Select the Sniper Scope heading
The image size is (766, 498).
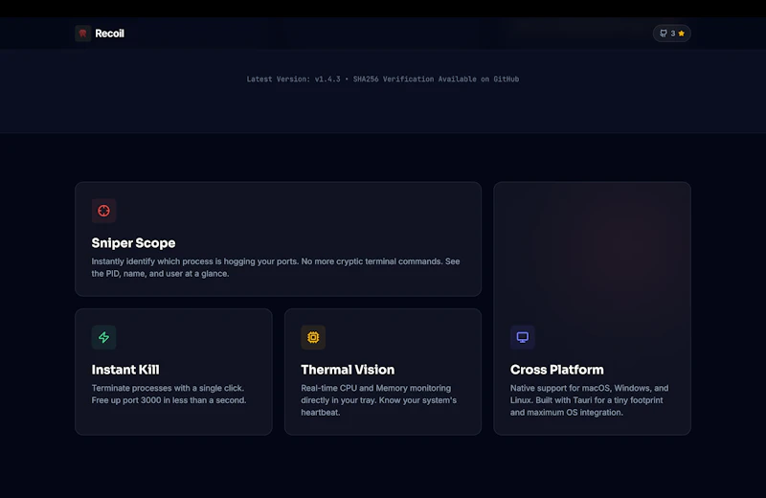(x=133, y=243)
